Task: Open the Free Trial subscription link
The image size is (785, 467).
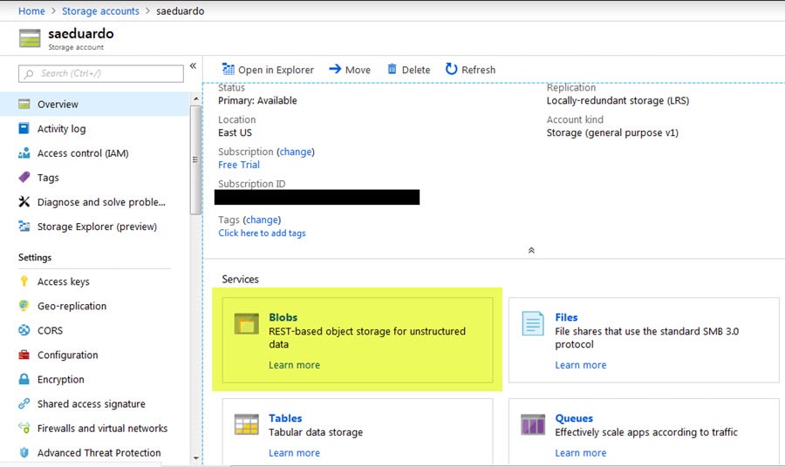Action: coord(239,165)
